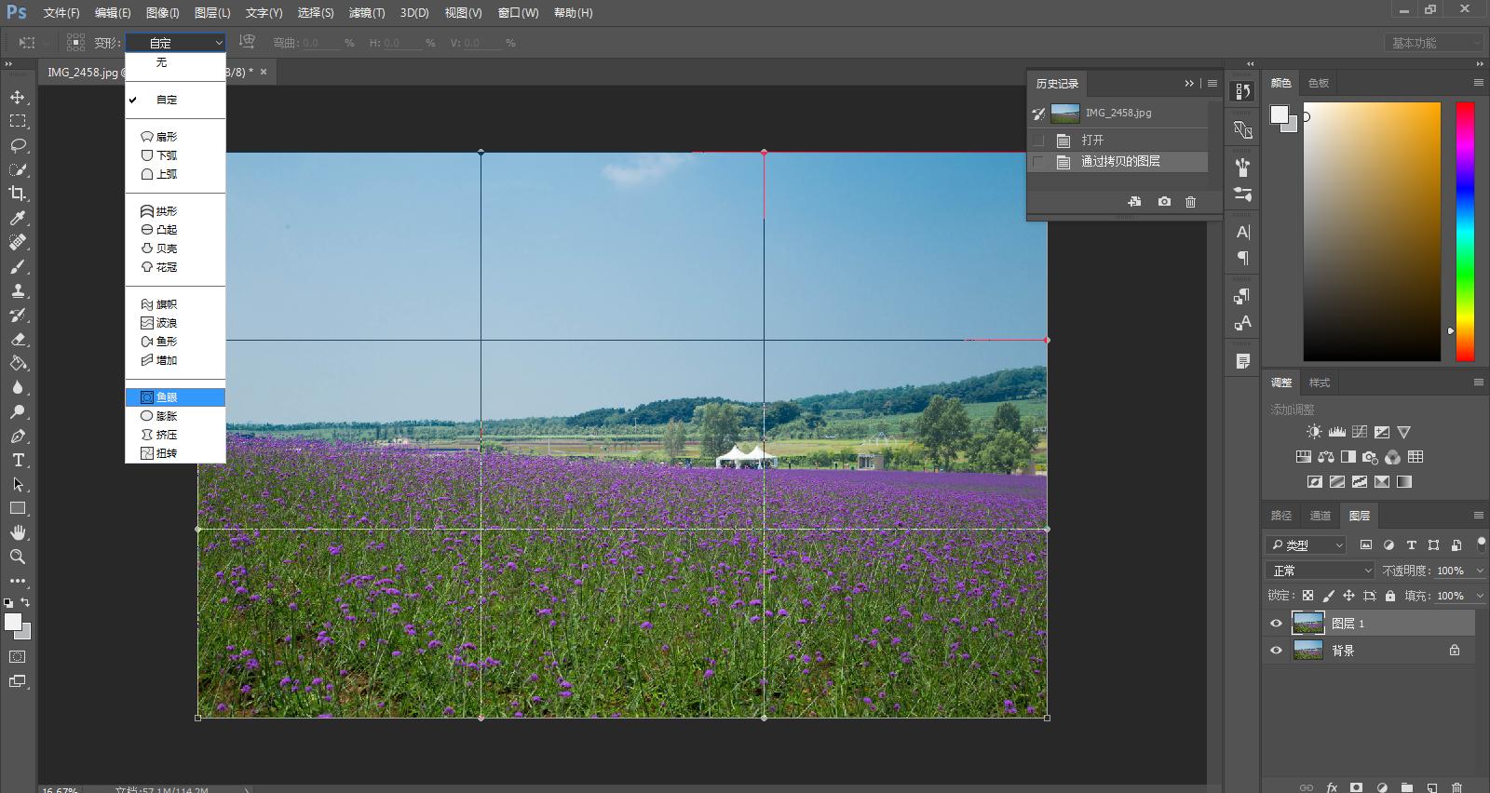Open the 正常 blend mode dropdown

[1321, 571]
